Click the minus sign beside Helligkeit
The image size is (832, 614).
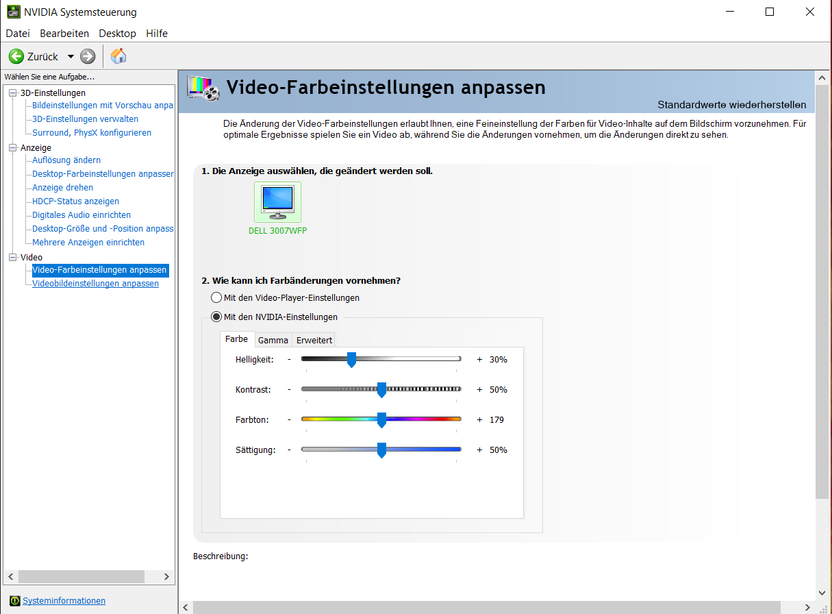pyautogui.click(x=289, y=359)
